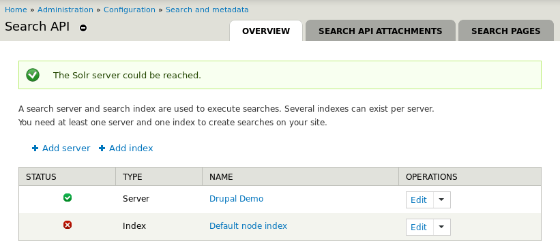
Task: Go to Home in the breadcrumb
Action: tap(16, 10)
